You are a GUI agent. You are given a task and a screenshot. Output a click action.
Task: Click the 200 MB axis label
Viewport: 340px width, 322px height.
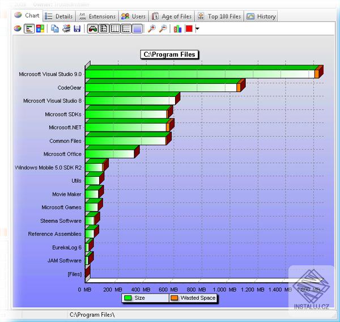pyautogui.click(x=113, y=290)
